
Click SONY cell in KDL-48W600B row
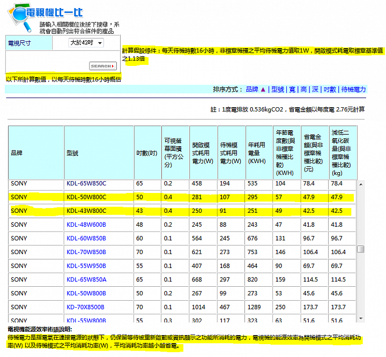[x=19, y=225]
